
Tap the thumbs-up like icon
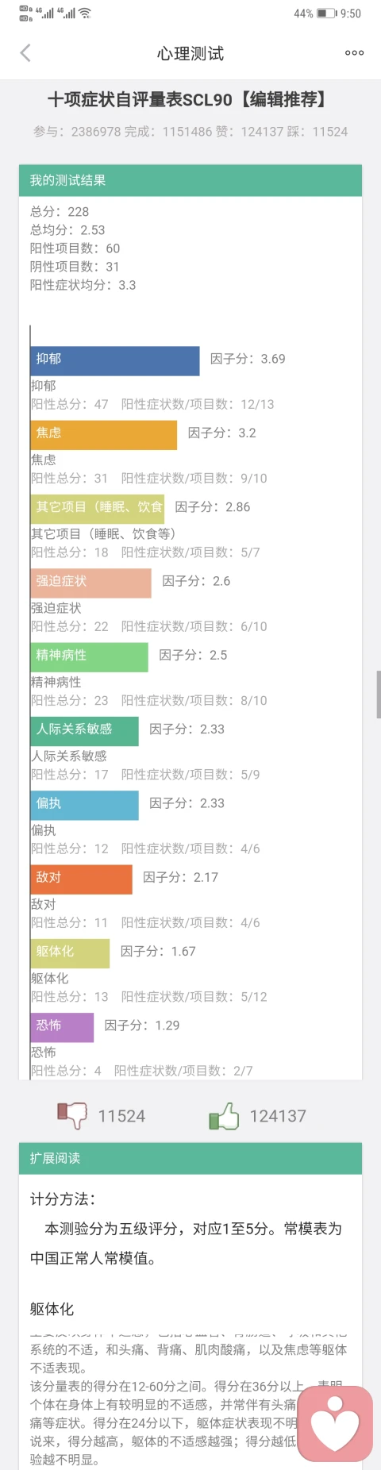tap(224, 1115)
